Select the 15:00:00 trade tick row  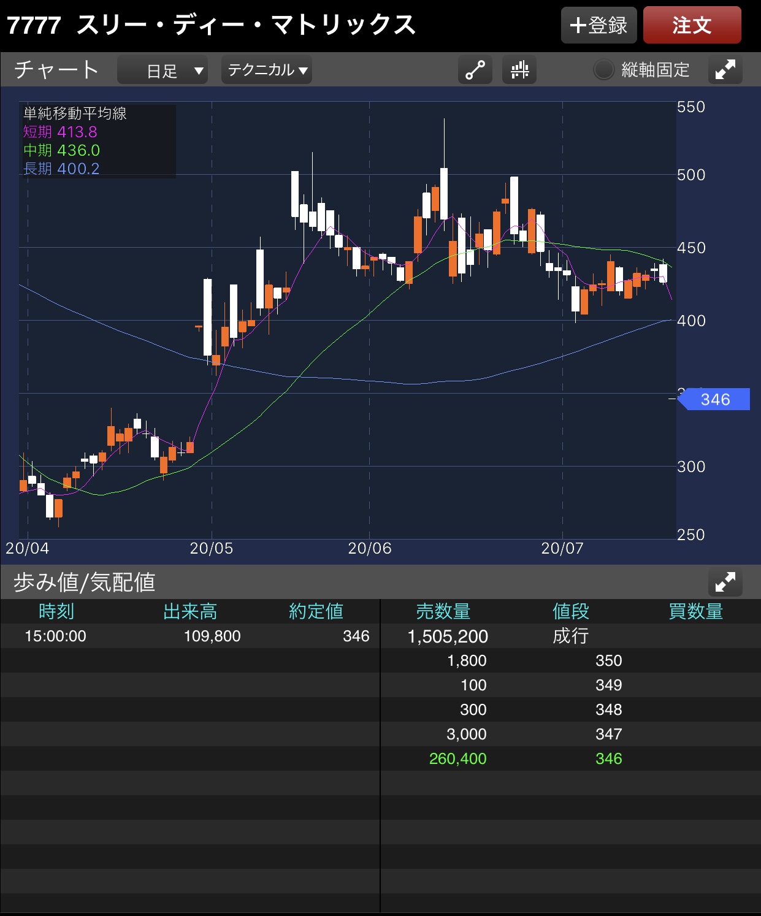coord(190,636)
